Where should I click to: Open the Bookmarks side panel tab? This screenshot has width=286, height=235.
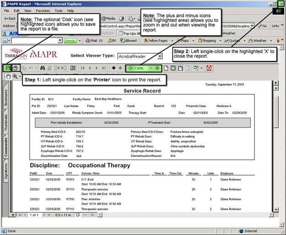coord(6,99)
